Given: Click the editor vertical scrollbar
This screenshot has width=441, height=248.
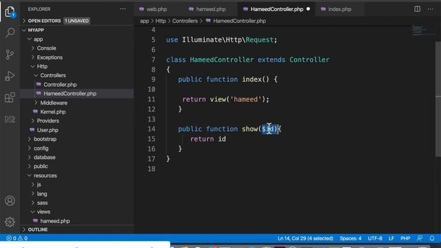Looking at the screenshot, I should [x=438, y=99].
